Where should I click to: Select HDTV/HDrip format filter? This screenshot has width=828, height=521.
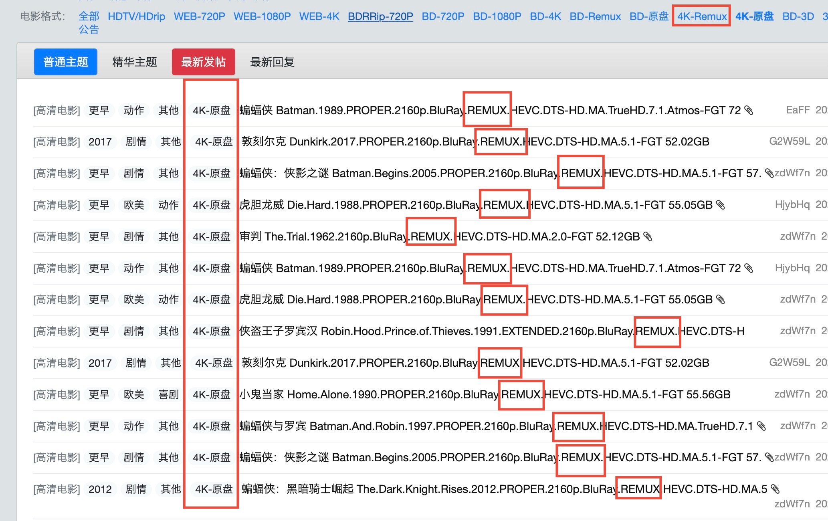136,16
